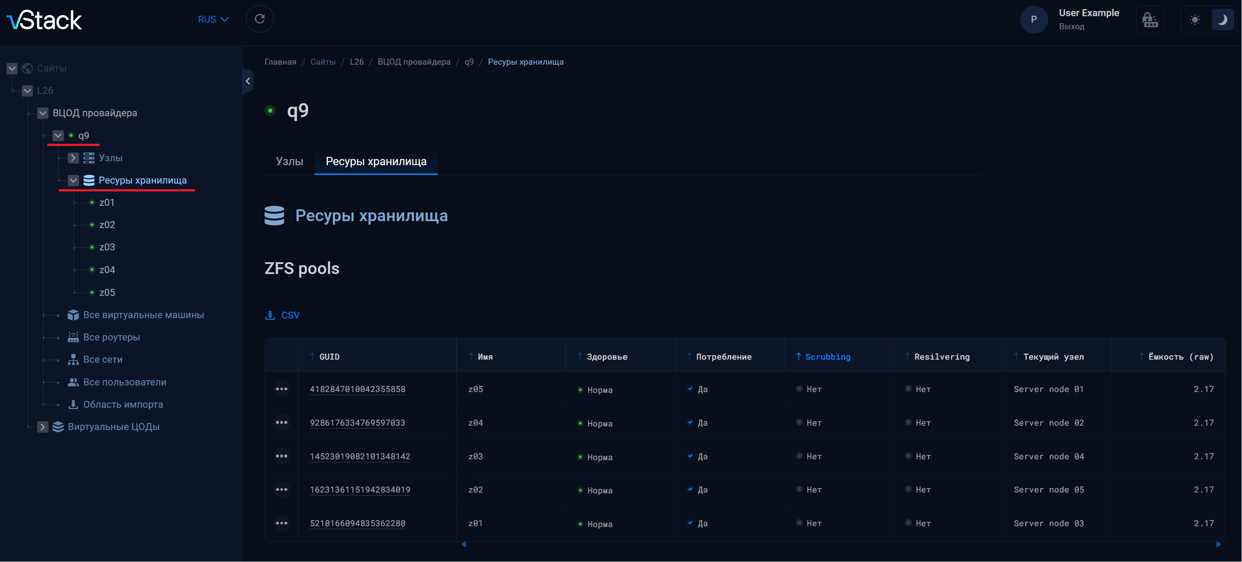This screenshot has width=1242, height=562.
Task: Open GUID link 4182847010042355858
Action: click(357, 389)
